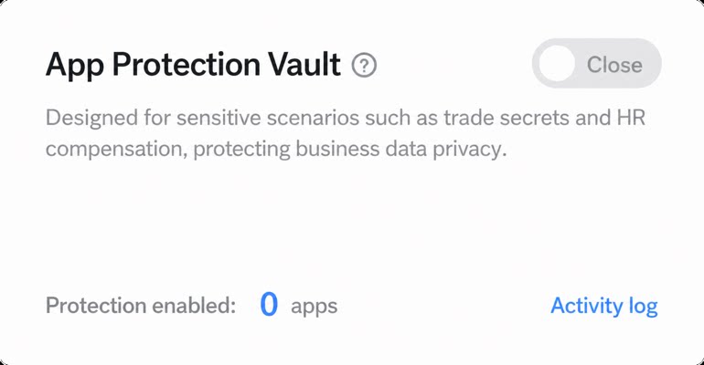Click the white knob on the toggle
The image size is (704, 365).
[x=557, y=64]
